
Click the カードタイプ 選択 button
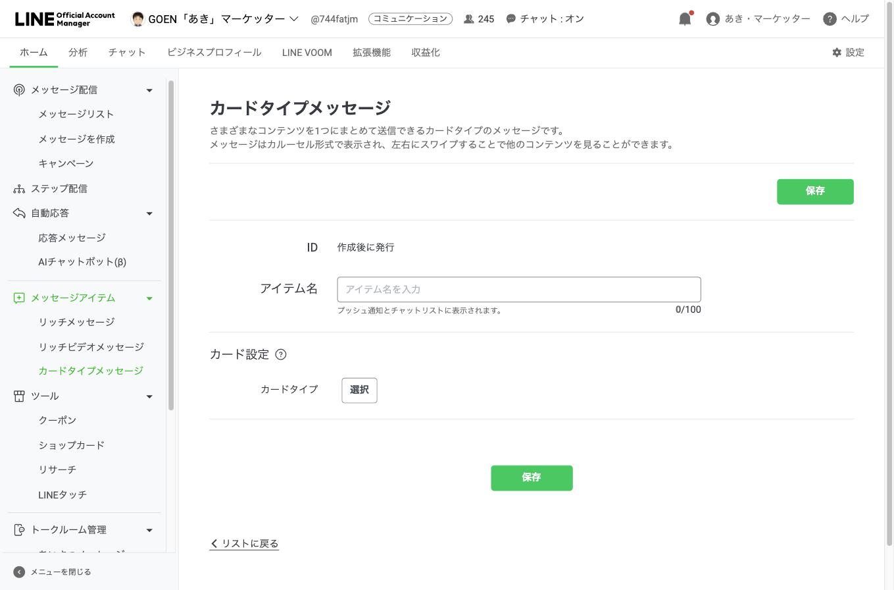359,390
